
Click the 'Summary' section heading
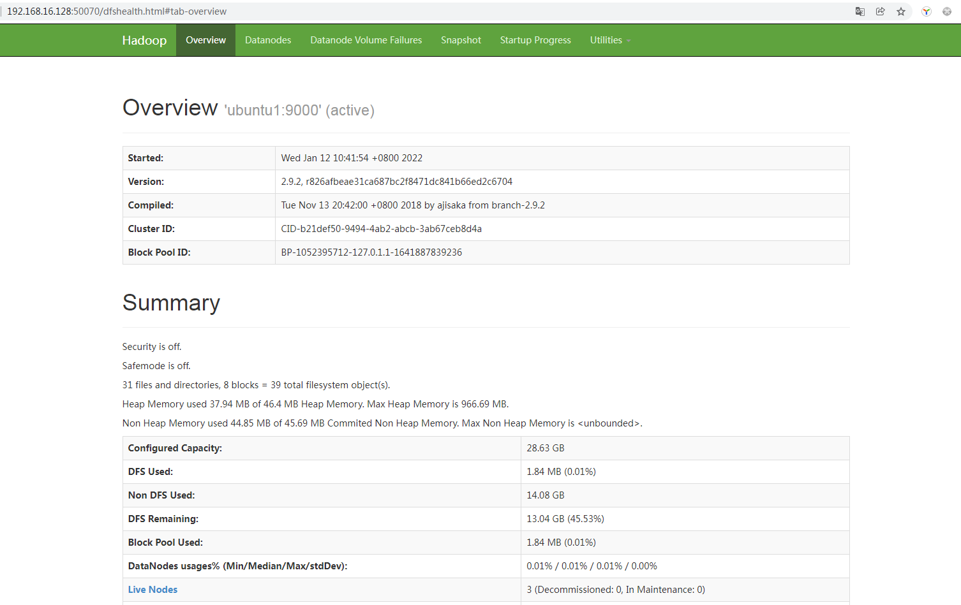[171, 303]
